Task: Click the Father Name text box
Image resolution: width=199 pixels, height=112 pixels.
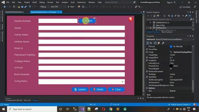Action: (x=81, y=35)
